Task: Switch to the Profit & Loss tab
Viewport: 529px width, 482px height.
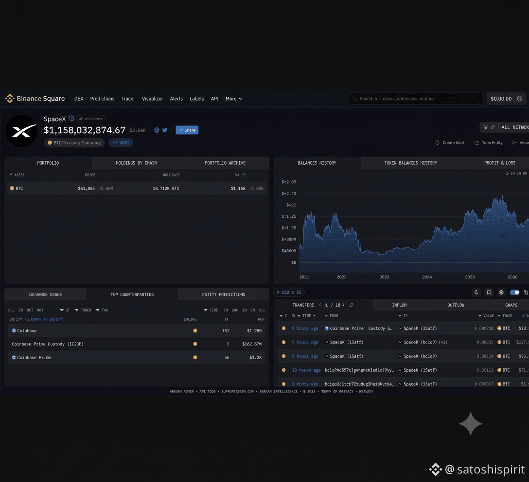Action: (500, 163)
